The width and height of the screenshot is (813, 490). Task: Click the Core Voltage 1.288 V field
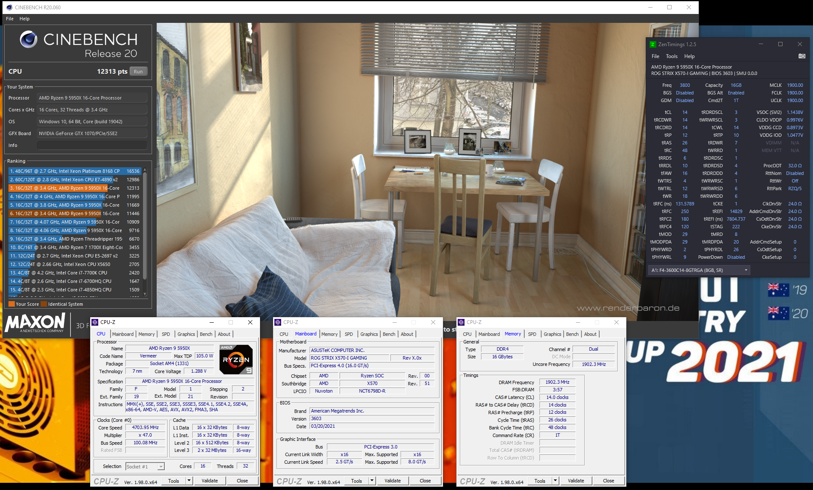point(199,371)
